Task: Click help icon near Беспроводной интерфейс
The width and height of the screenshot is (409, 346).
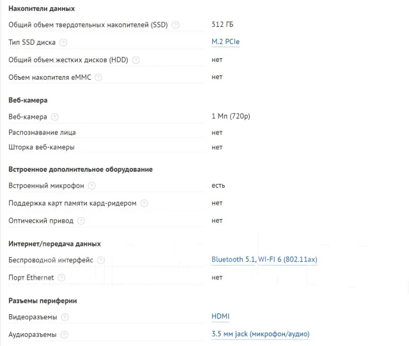Action: [x=101, y=260]
